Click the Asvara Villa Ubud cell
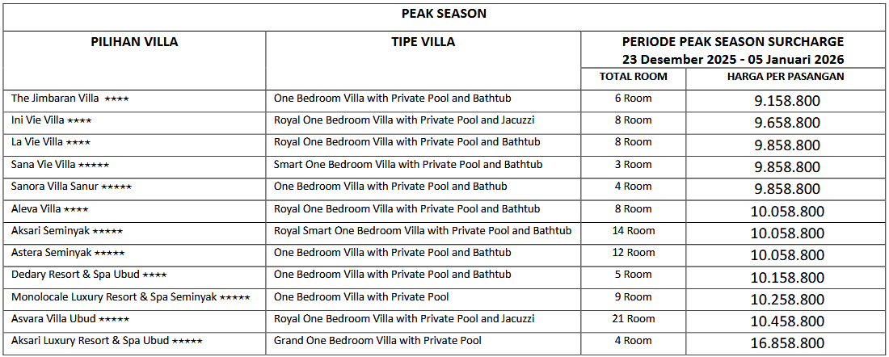Image resolution: width=889 pixels, height=357 pixels. (x=70, y=319)
